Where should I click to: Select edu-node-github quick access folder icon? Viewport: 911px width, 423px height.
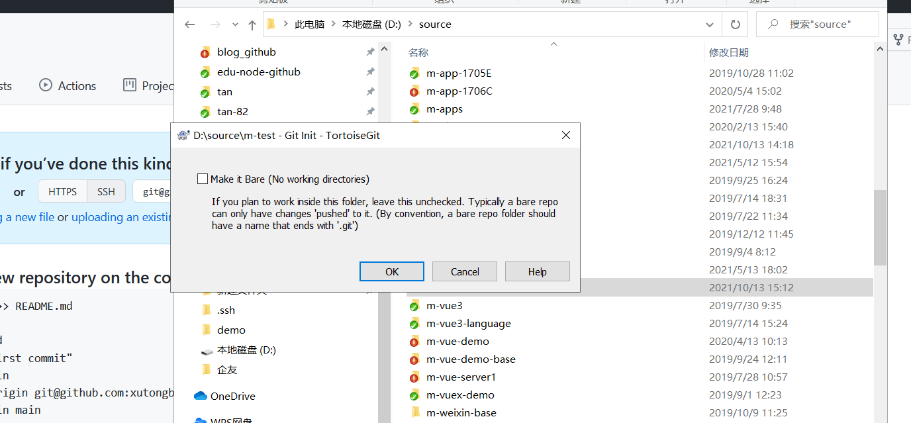click(205, 72)
